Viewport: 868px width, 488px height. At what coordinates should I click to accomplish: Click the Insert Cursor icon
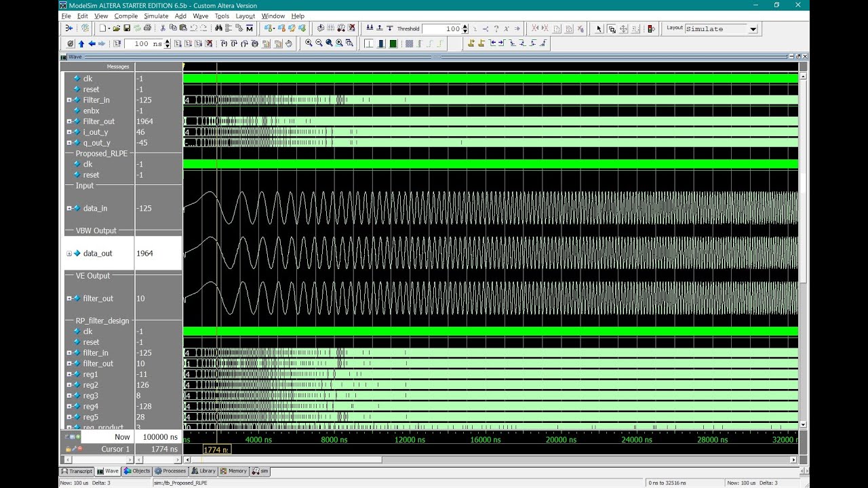click(471, 43)
